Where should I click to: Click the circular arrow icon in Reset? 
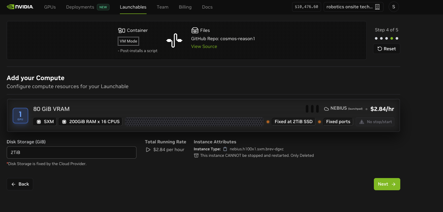pos(380,49)
